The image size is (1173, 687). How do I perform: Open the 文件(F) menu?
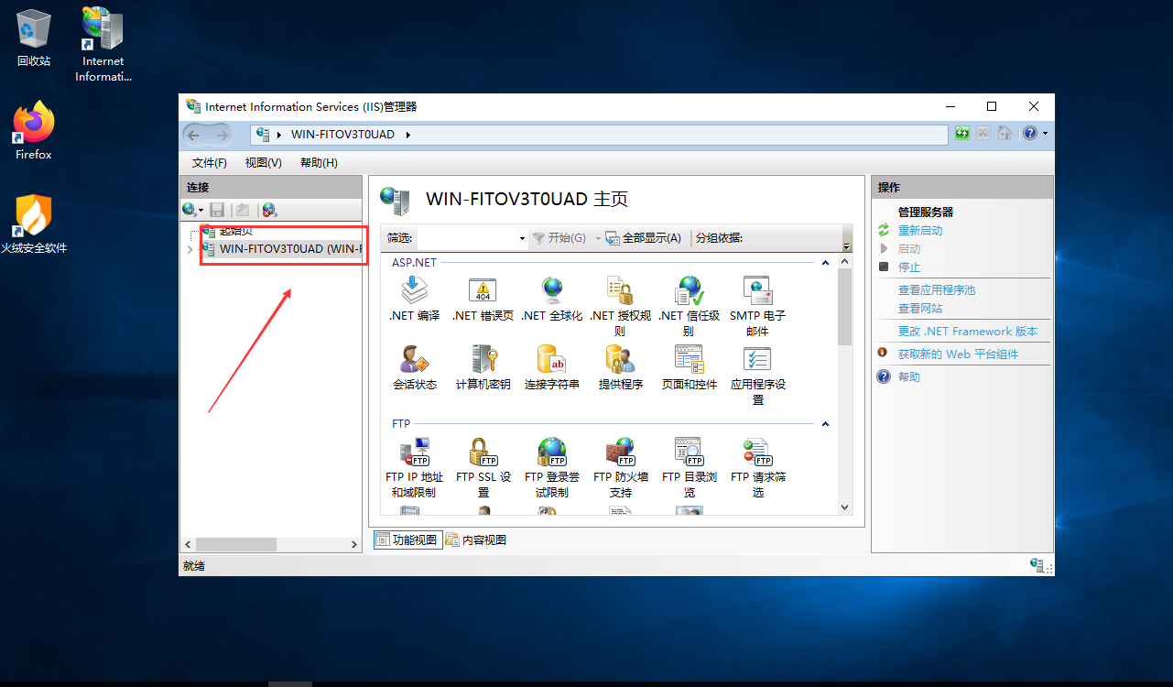coord(210,163)
